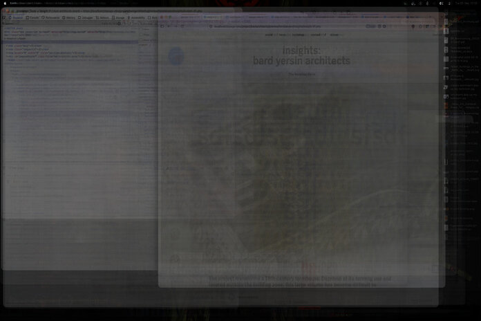
Task: Open the Facebook 'f' icon in site navigation
Action: pyautogui.click(x=326, y=35)
